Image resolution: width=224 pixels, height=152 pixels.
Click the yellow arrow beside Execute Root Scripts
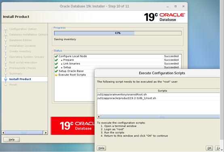(56, 75)
